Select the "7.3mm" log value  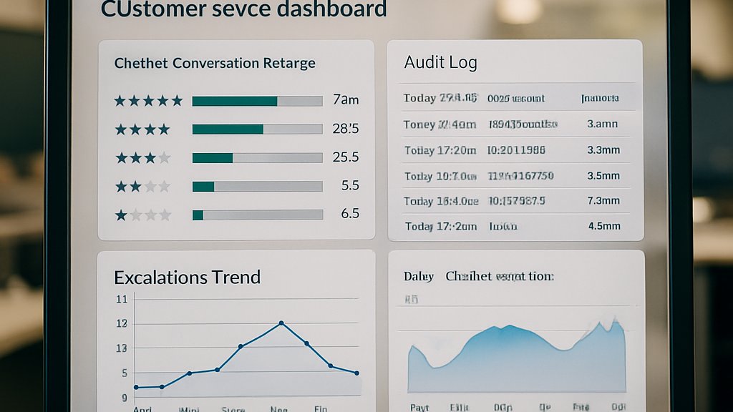[x=603, y=200]
